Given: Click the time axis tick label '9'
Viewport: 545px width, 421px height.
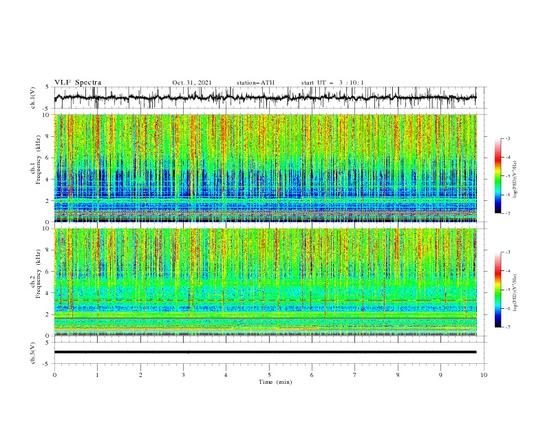Looking at the screenshot, I should 440,375.
